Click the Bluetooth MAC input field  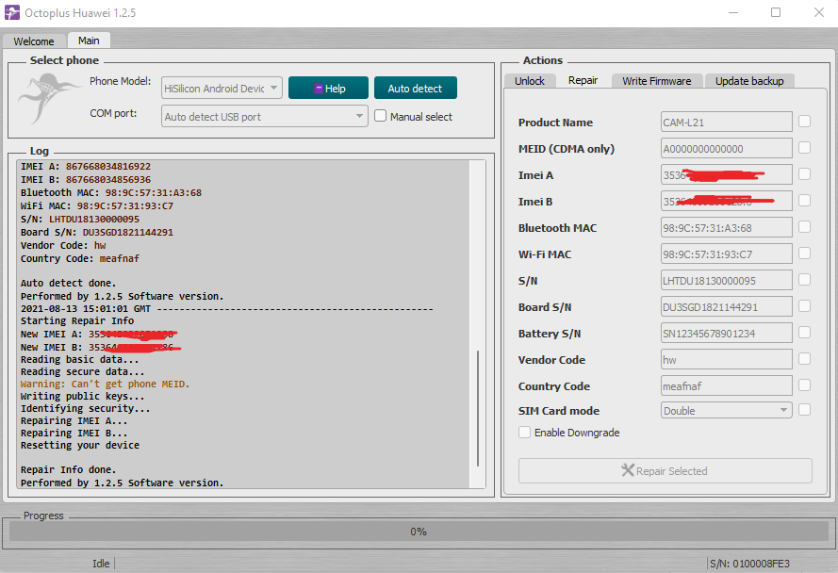click(x=727, y=227)
